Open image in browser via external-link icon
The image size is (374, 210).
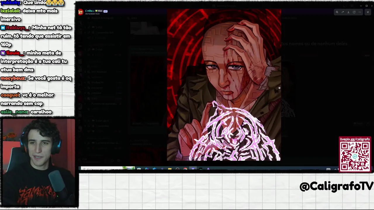coord(354,12)
